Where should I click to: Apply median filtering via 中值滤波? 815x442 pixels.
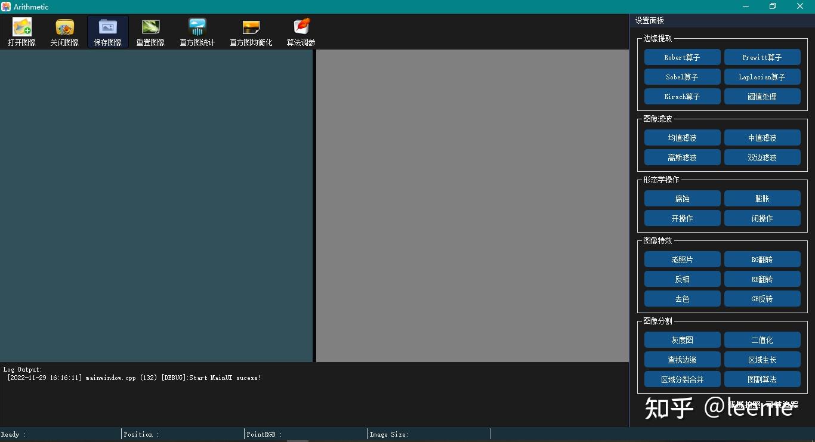pos(762,137)
